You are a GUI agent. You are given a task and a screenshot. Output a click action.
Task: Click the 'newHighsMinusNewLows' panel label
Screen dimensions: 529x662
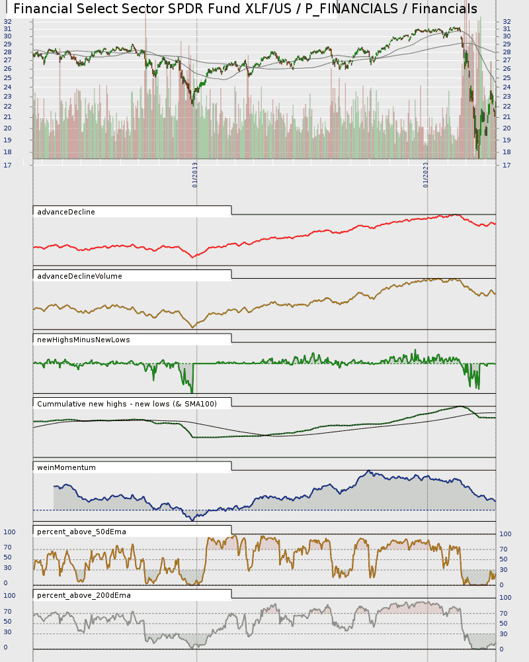[x=83, y=340]
